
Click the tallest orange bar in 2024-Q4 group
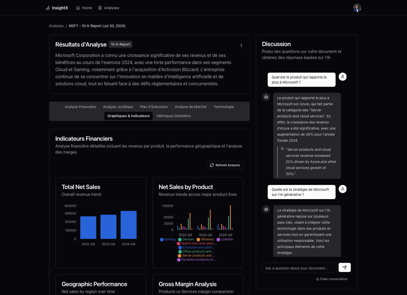[230, 218]
